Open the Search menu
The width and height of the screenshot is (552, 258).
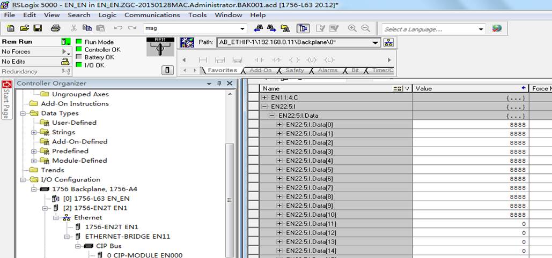point(79,15)
